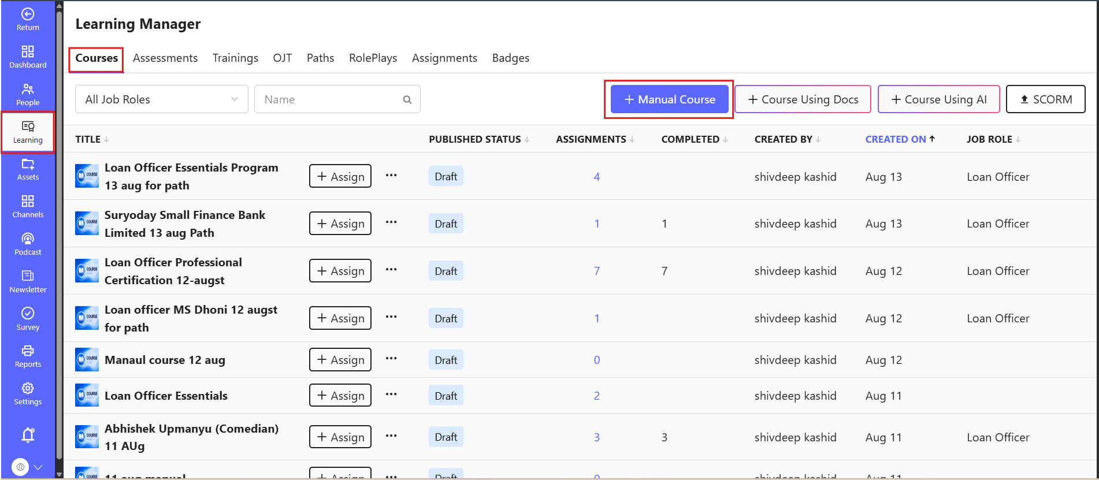Open more options for Suryoday Small Finance Bank

pos(391,222)
